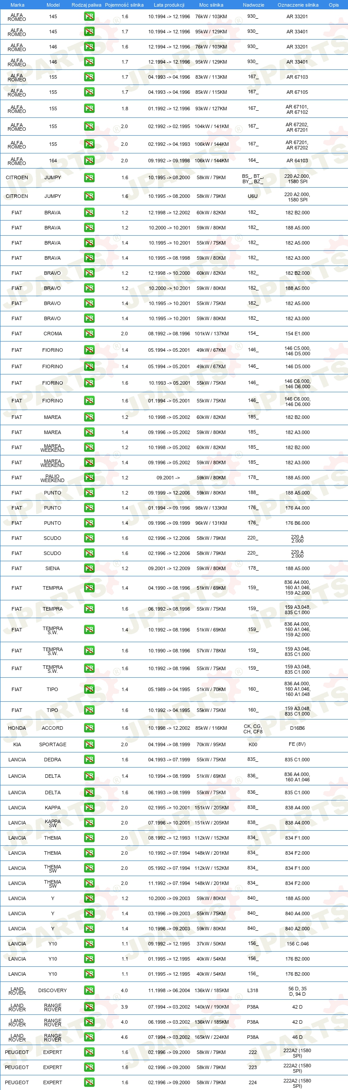Click the fuel icon in the Alfa Romeo 145 1.6 row
The width and height of the screenshot is (348, 1090).
click(89, 16)
